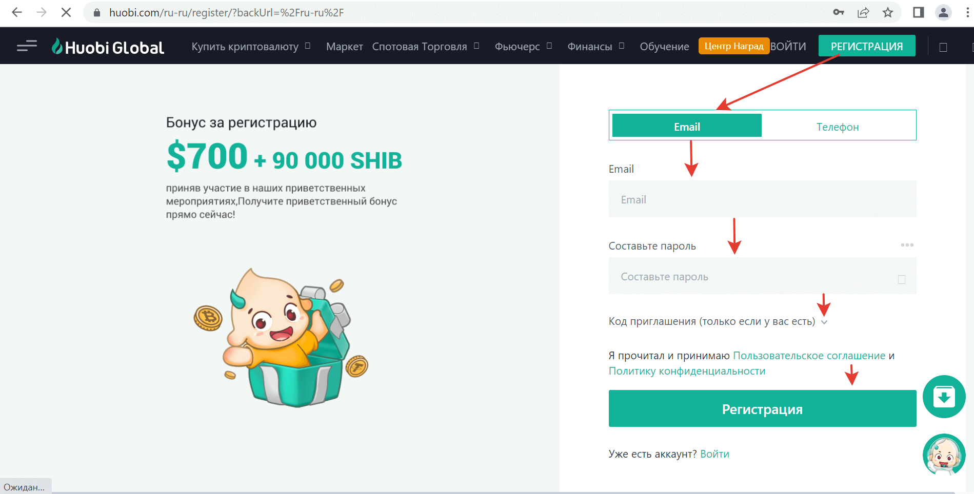Image resolution: width=974 pixels, height=494 pixels.
Task: Bookmark this page with the star icon
Action: (x=888, y=13)
